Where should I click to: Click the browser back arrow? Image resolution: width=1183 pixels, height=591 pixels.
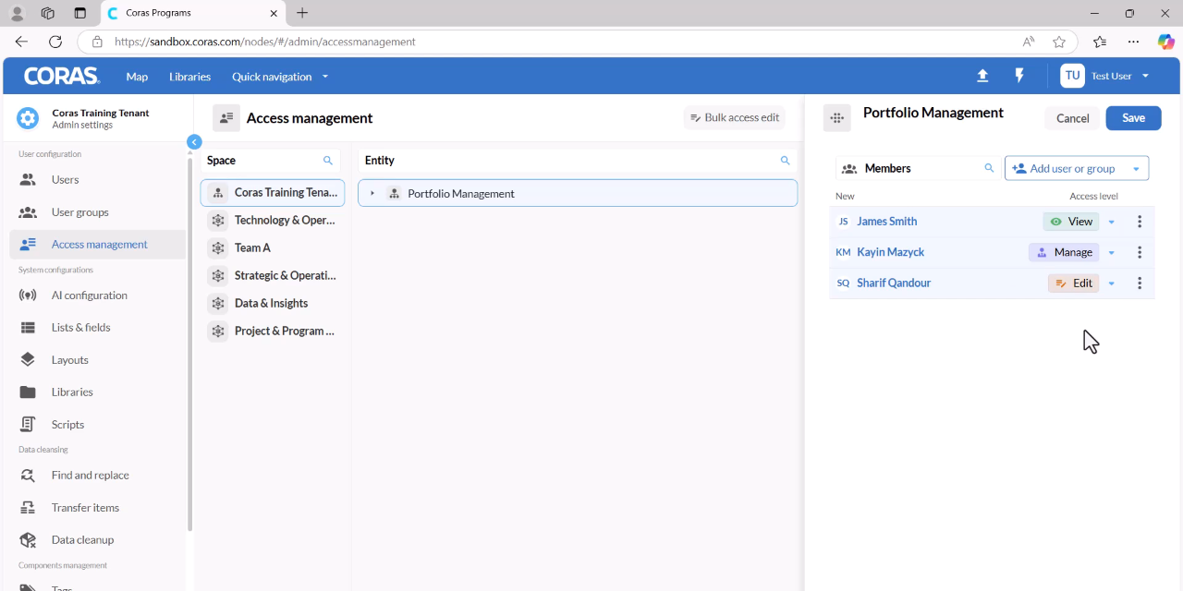click(x=21, y=42)
